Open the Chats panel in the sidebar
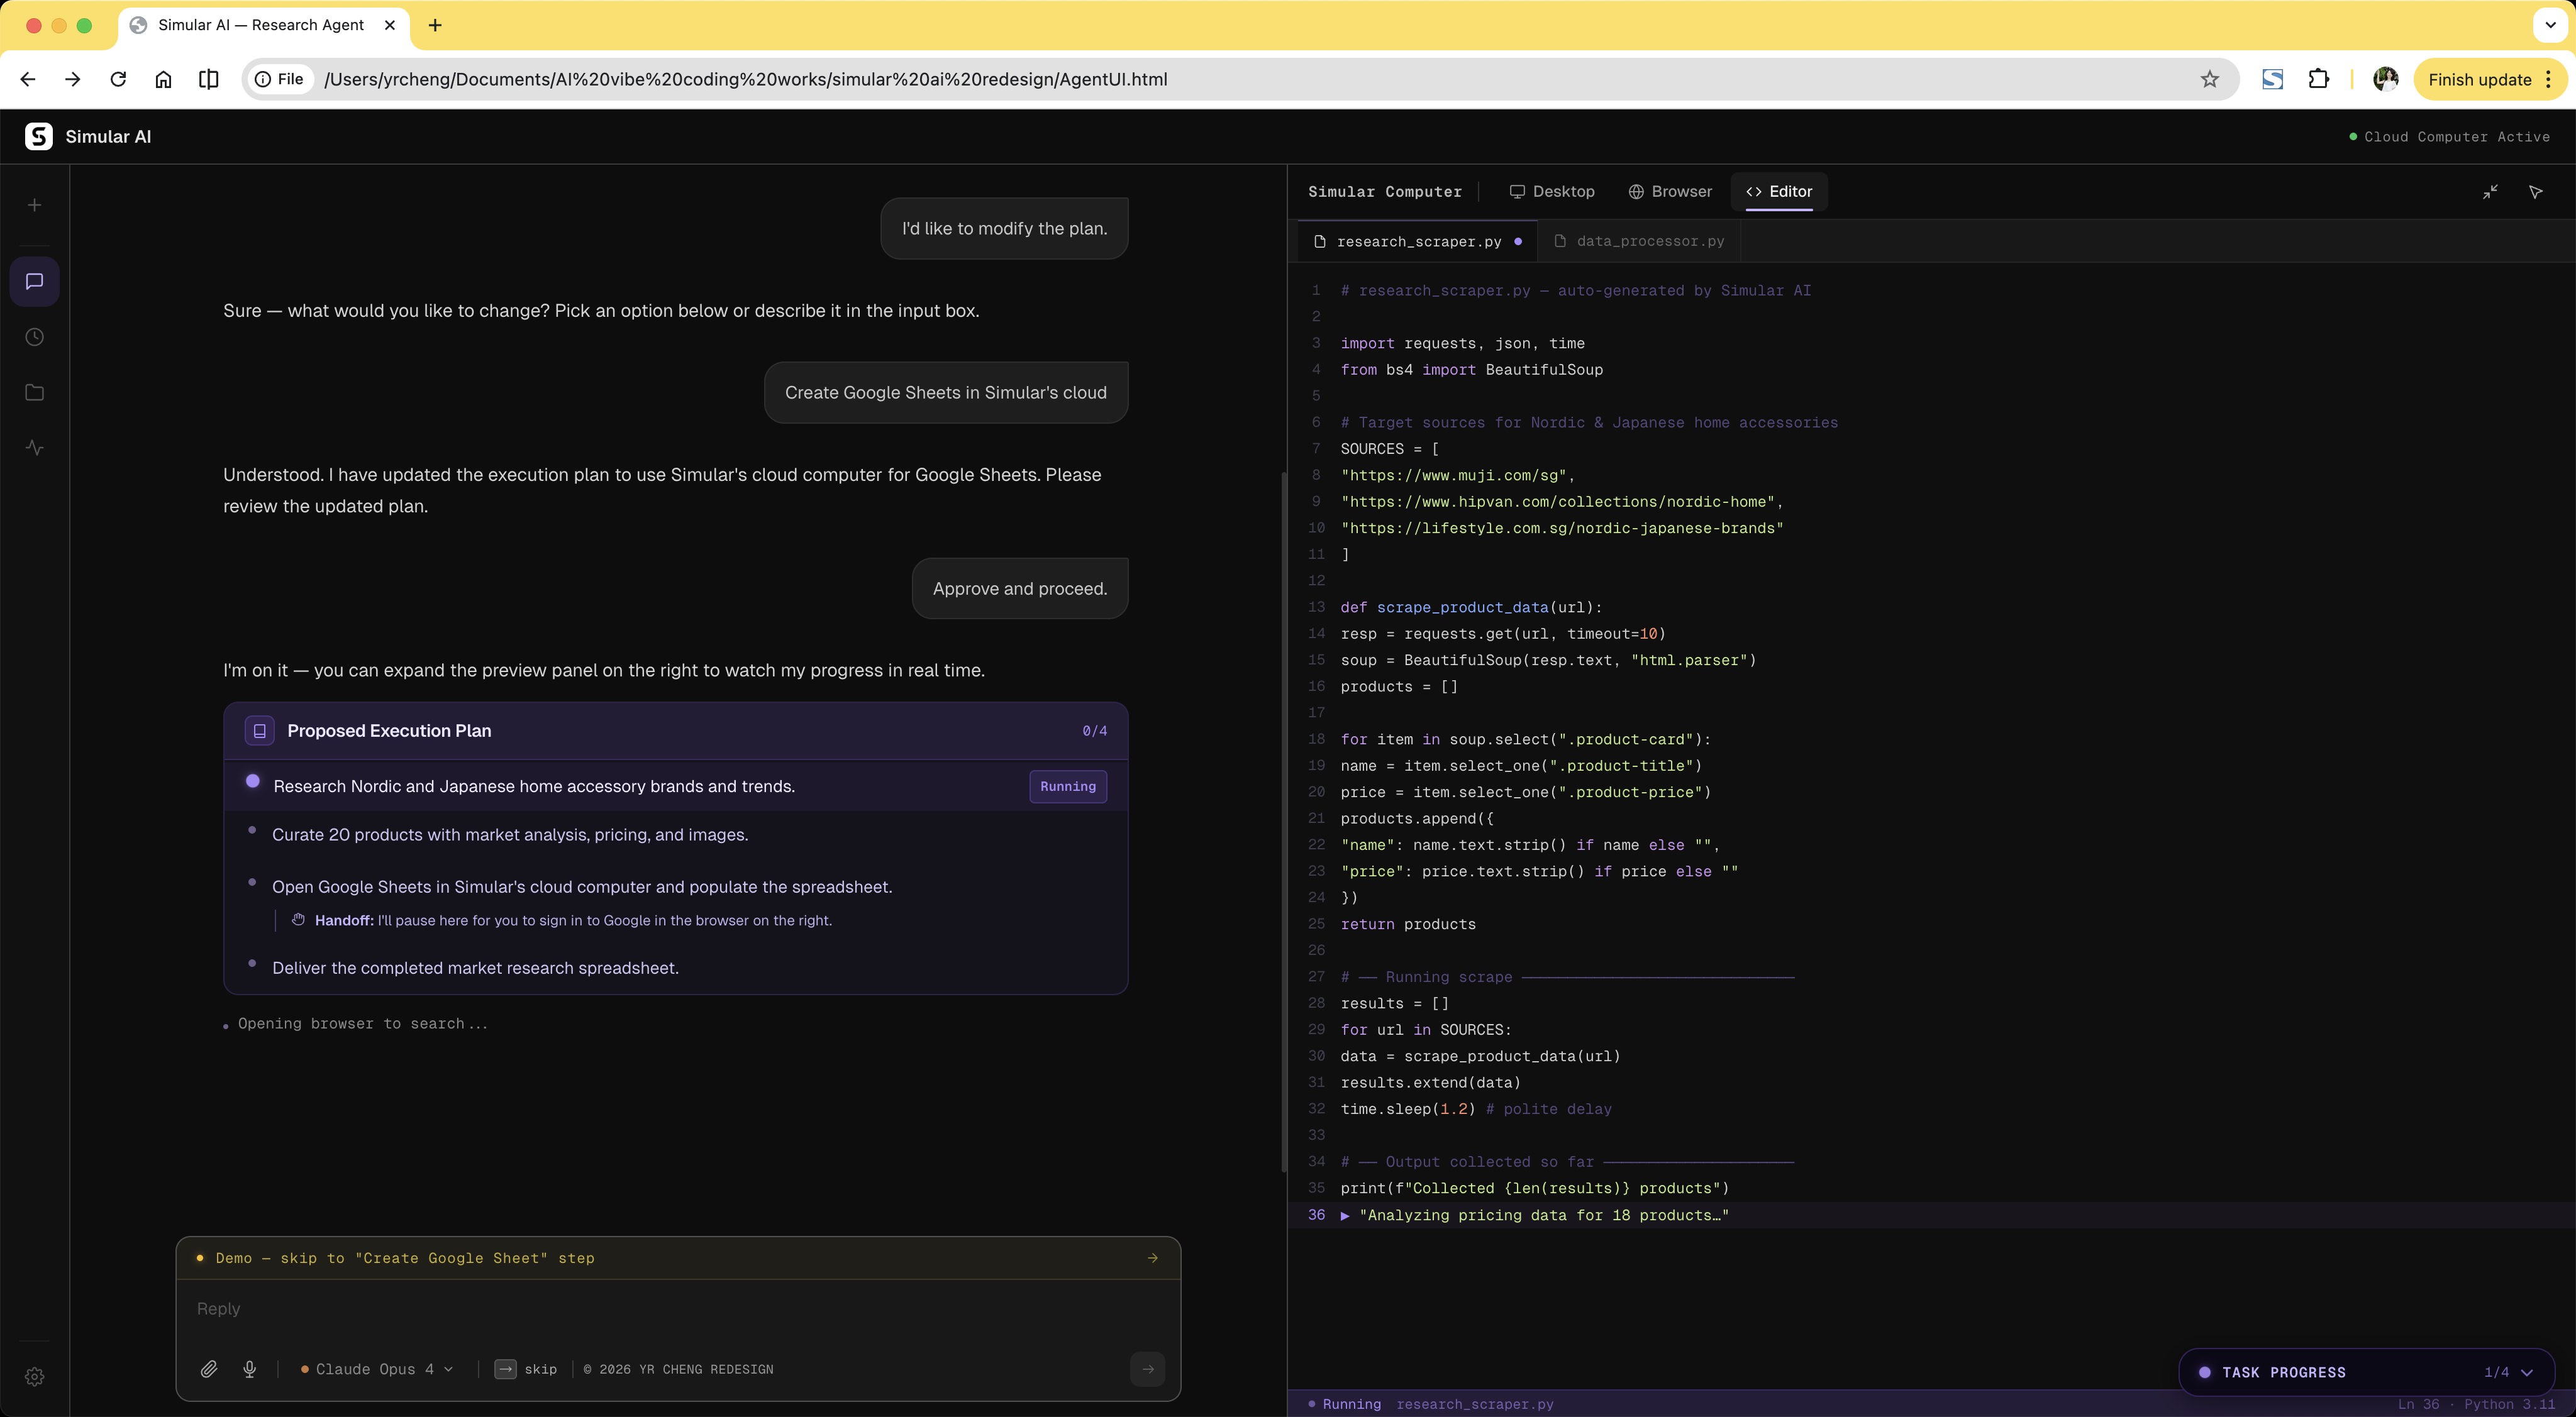Image resolution: width=2576 pixels, height=1417 pixels. 34,281
